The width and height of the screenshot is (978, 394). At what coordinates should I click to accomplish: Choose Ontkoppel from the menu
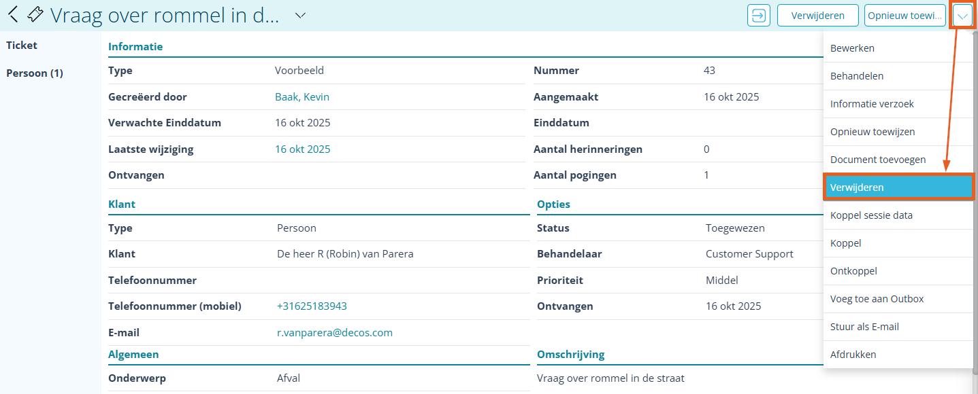(853, 270)
